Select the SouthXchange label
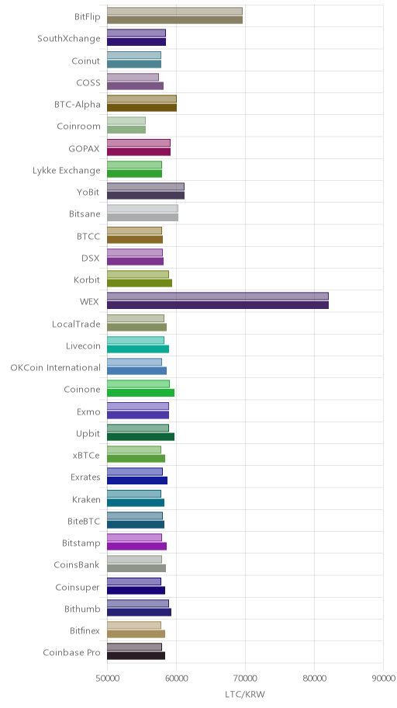The image size is (397, 708). coord(69,38)
